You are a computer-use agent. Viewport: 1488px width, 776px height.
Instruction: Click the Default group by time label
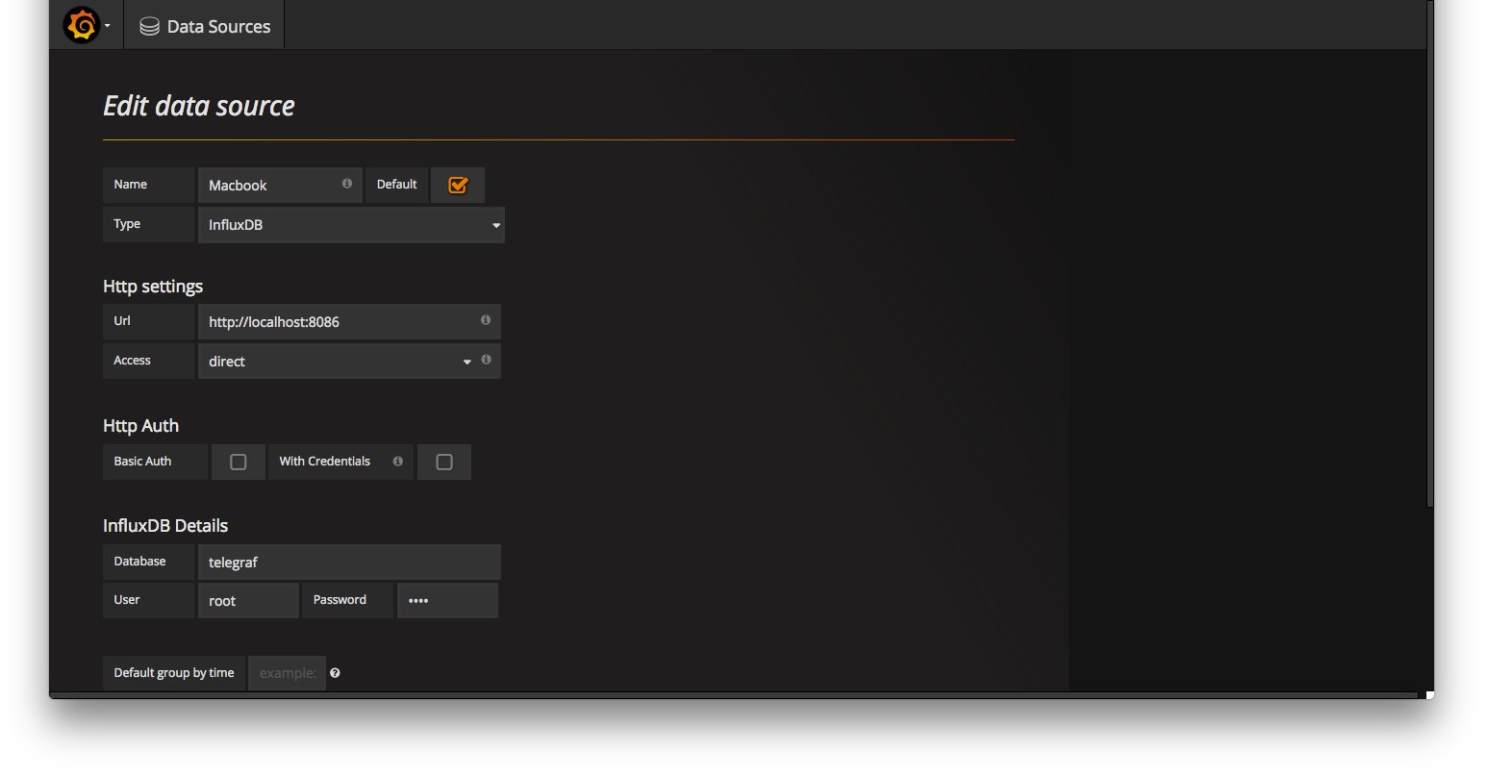[x=174, y=673]
